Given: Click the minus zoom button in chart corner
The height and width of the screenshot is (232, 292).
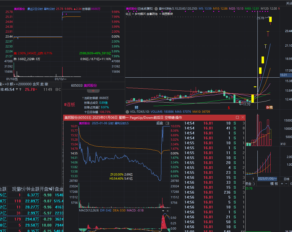Looking at the screenshot, I should (286, 183).
